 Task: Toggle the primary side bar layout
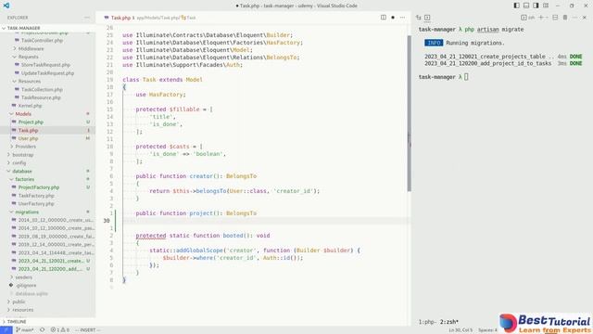(517, 6)
